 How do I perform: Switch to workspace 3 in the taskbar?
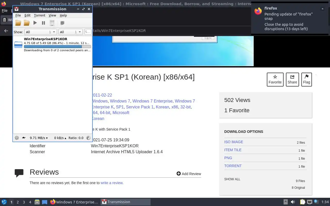tap(24, 202)
